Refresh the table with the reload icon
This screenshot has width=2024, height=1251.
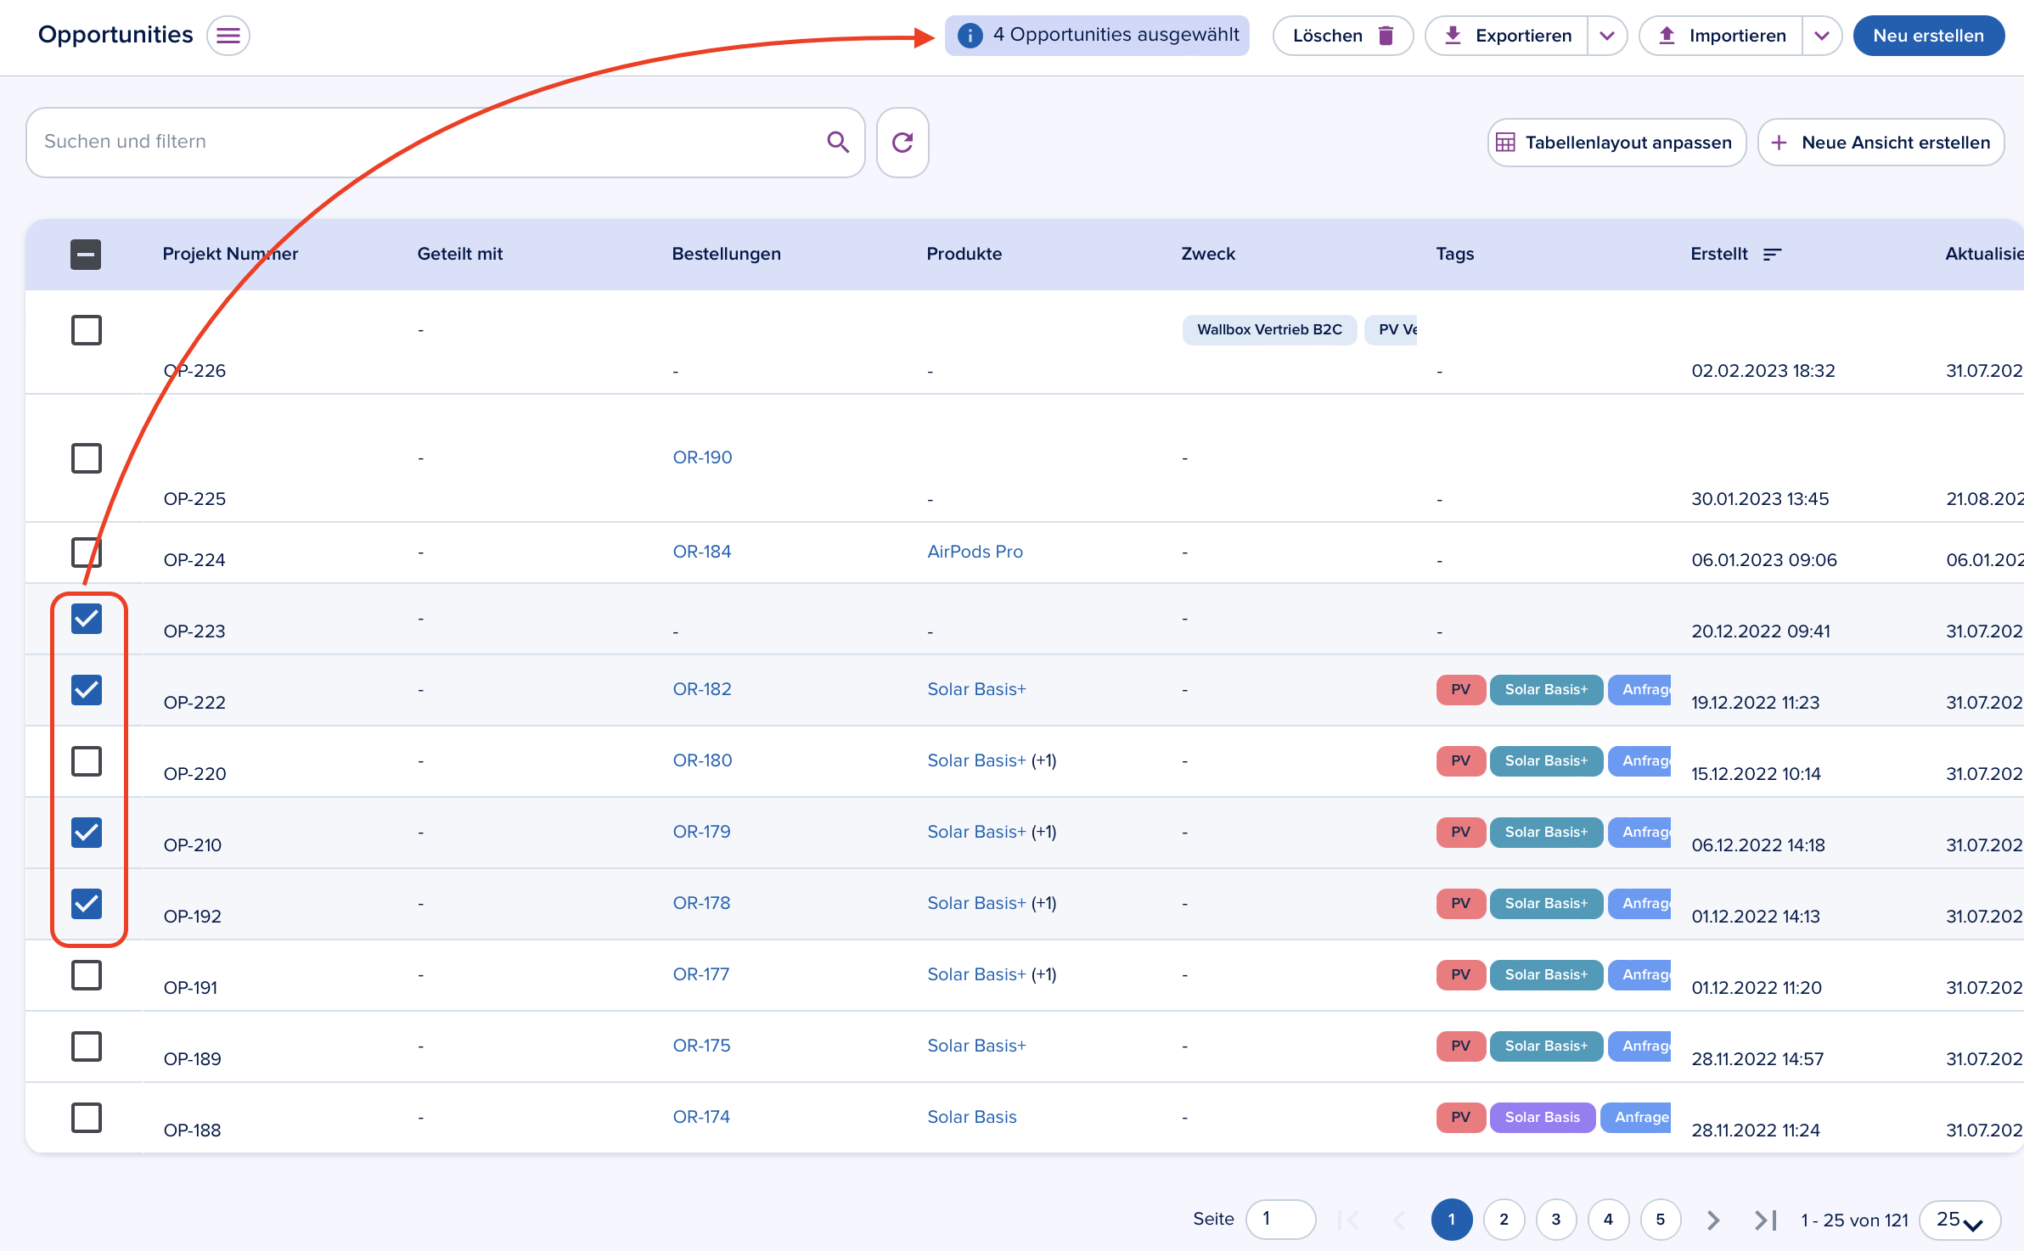tap(902, 142)
